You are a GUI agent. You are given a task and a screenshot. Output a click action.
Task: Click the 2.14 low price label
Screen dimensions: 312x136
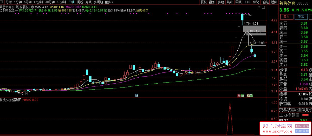[25, 94]
